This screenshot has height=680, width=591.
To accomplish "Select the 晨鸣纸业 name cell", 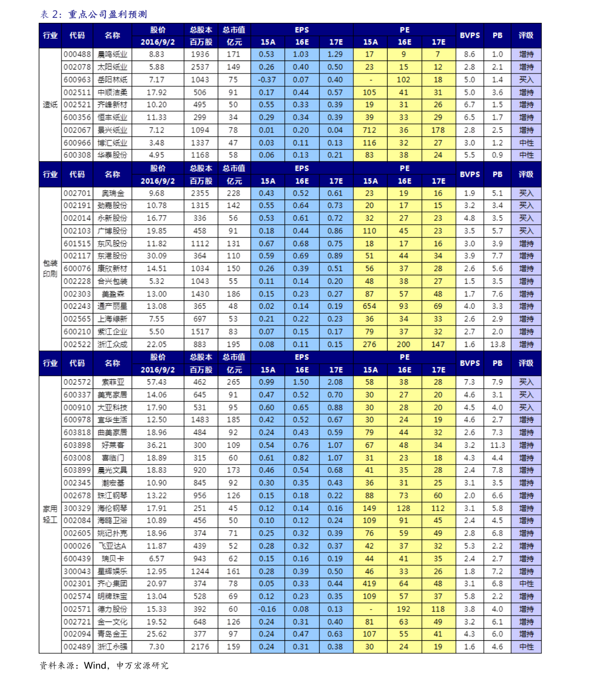I will pyautogui.click(x=113, y=55).
